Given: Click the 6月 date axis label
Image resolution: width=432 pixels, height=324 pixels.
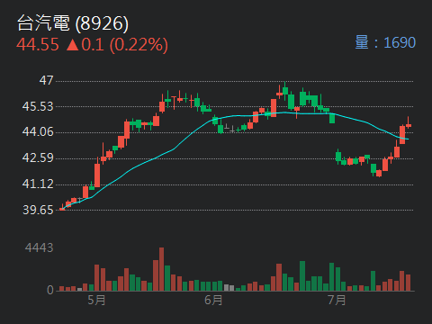Looking at the screenshot, I should (x=213, y=300).
